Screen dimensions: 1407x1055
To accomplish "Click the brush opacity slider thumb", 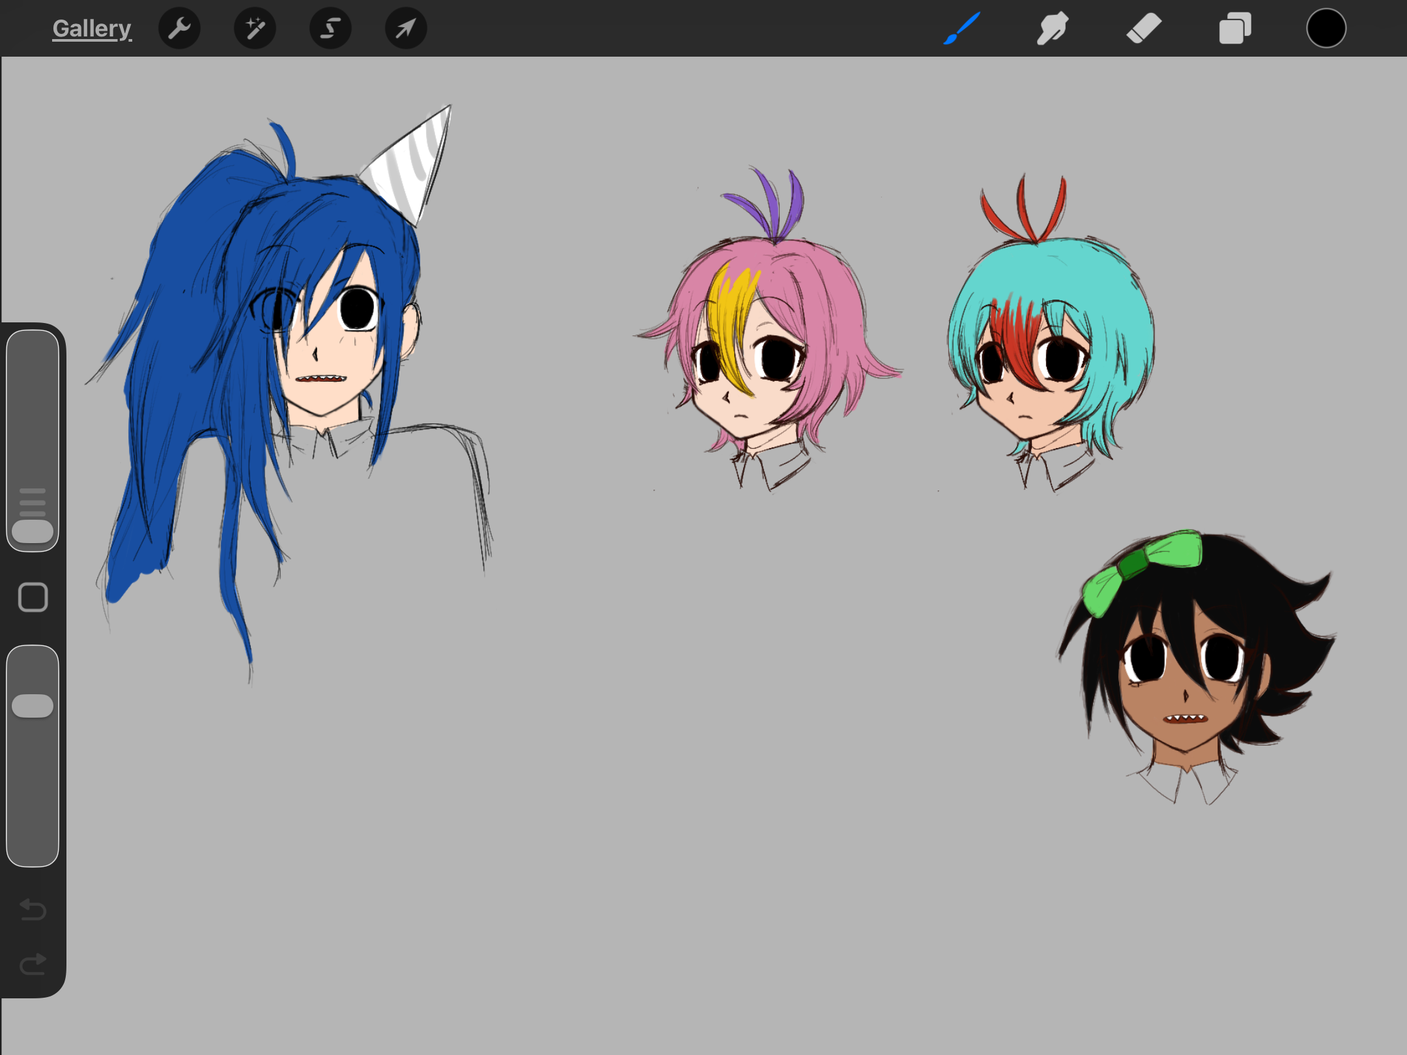I will pos(33,706).
